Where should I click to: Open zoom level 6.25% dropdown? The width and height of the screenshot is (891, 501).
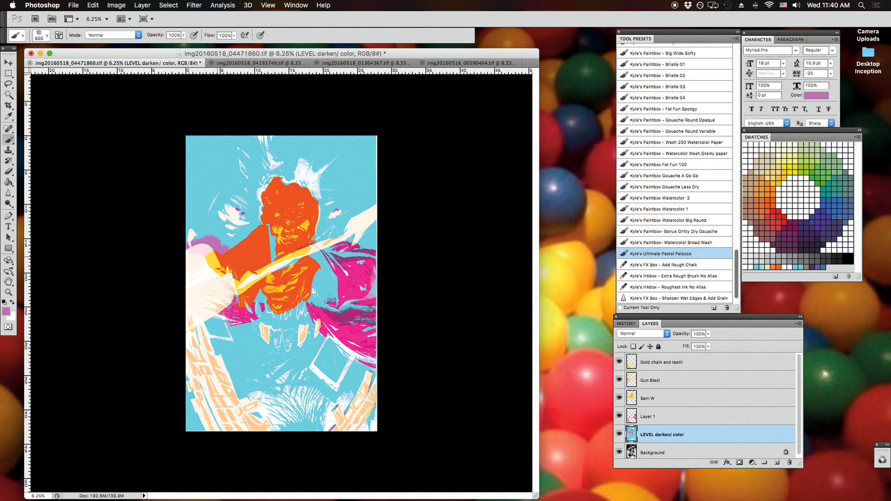(x=107, y=19)
